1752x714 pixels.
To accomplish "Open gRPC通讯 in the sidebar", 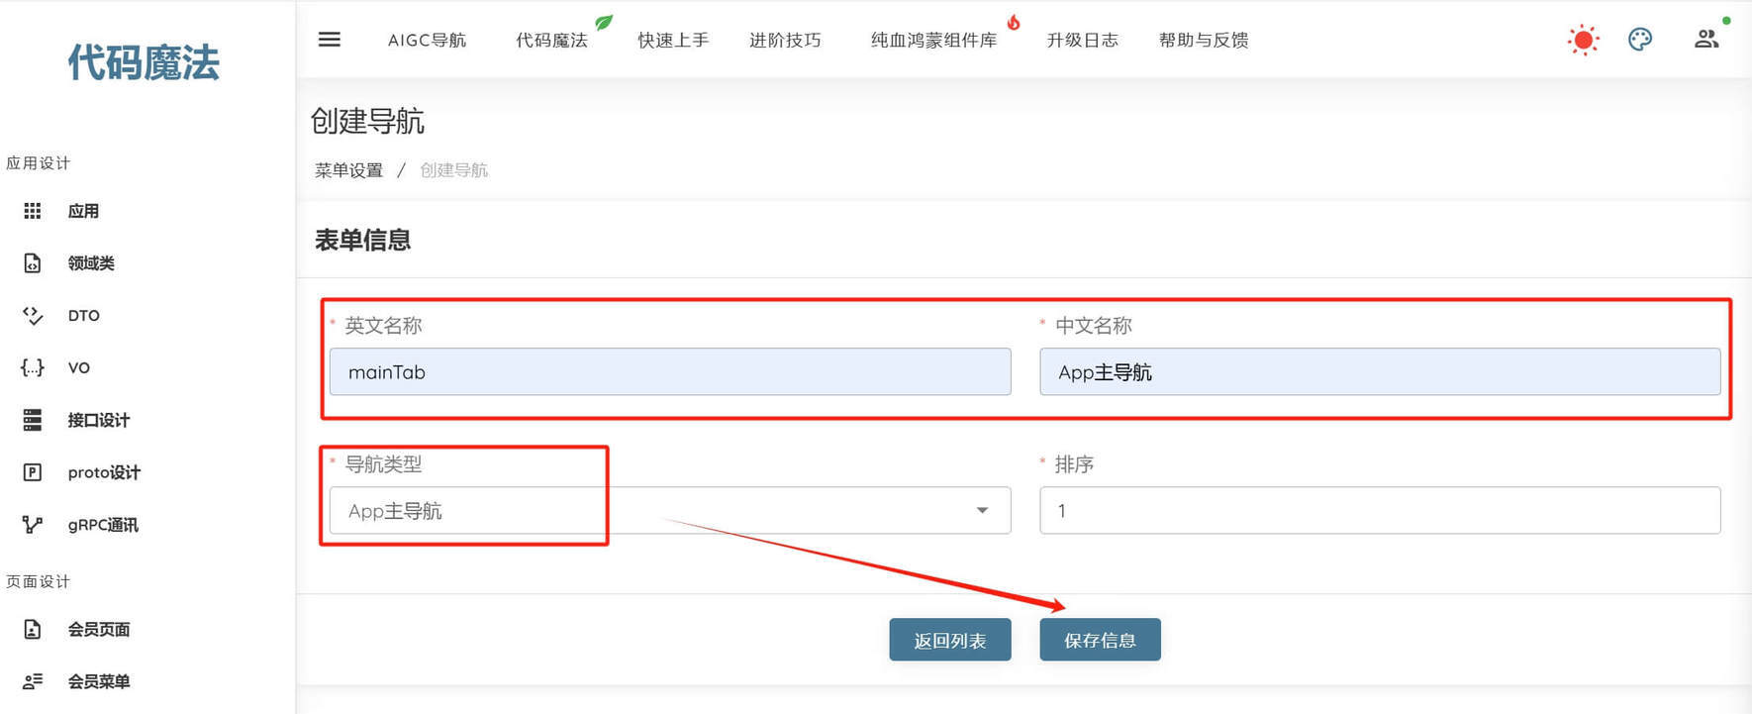I will point(103,525).
